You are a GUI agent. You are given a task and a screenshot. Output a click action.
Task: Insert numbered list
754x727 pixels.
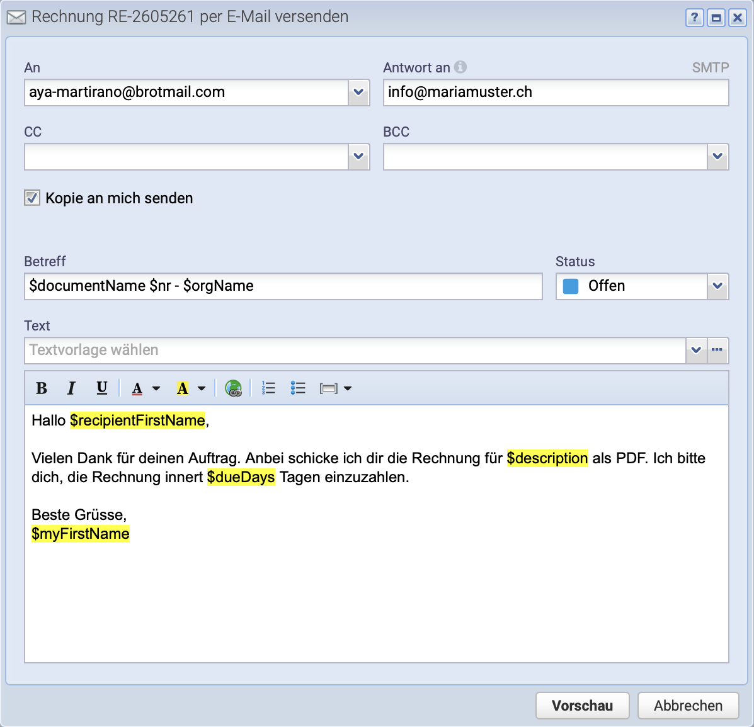(268, 388)
